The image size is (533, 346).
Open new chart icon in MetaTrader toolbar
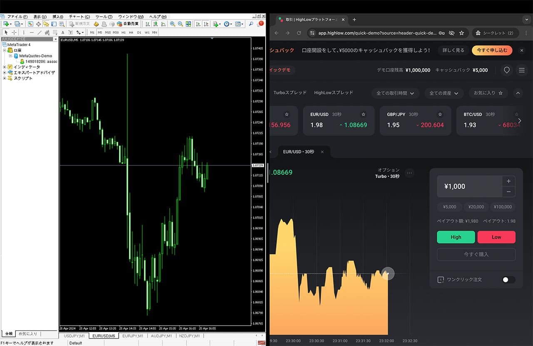click(7, 24)
